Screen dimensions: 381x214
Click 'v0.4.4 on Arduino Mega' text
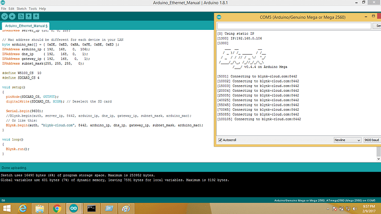(266, 67)
